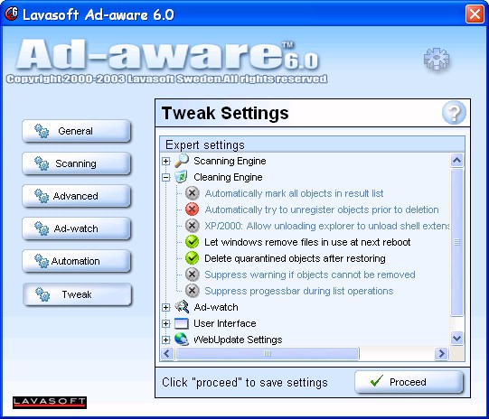Click the WebUpdate Settings globe icon
Image resolution: width=489 pixels, height=419 pixels.
point(182,340)
